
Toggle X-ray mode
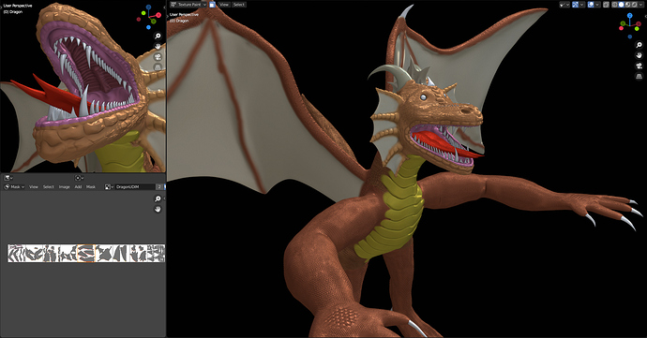pos(606,5)
